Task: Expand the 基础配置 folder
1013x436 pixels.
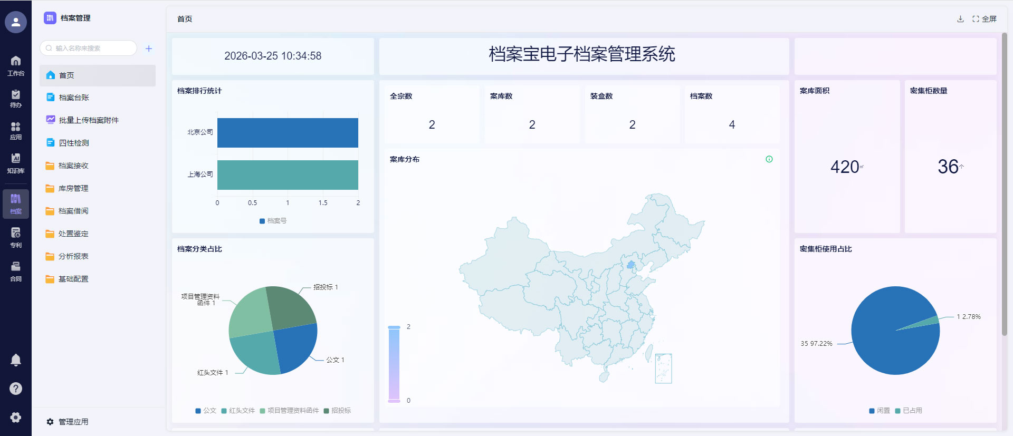Action: click(x=73, y=279)
